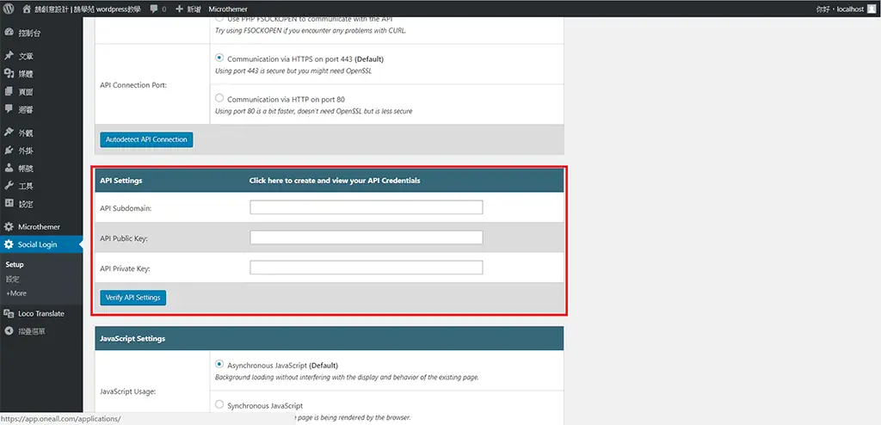Click the API Settings section header text
Viewport: 881px width, 425px height.
coord(120,181)
